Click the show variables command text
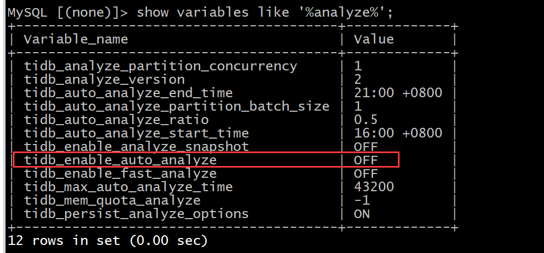Screen dimensions: 544x253 pyautogui.click(x=265, y=12)
